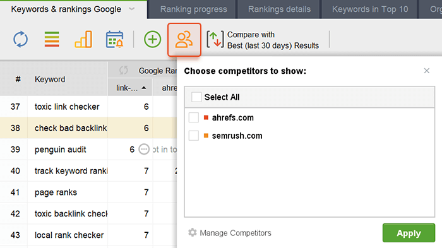
Task: Open the striped list view icon
Action: click(x=52, y=39)
